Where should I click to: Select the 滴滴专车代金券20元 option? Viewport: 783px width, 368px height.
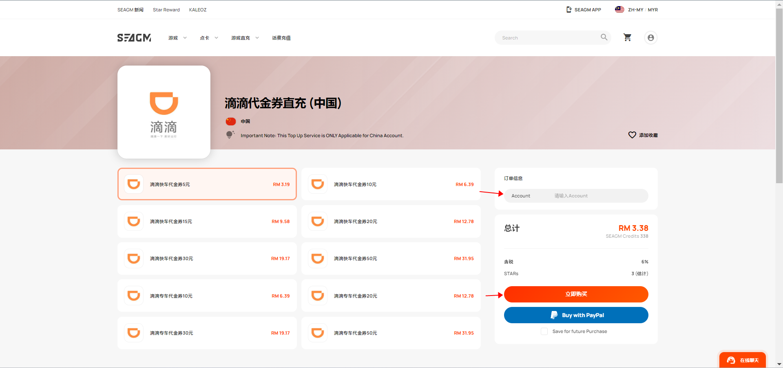(x=391, y=296)
